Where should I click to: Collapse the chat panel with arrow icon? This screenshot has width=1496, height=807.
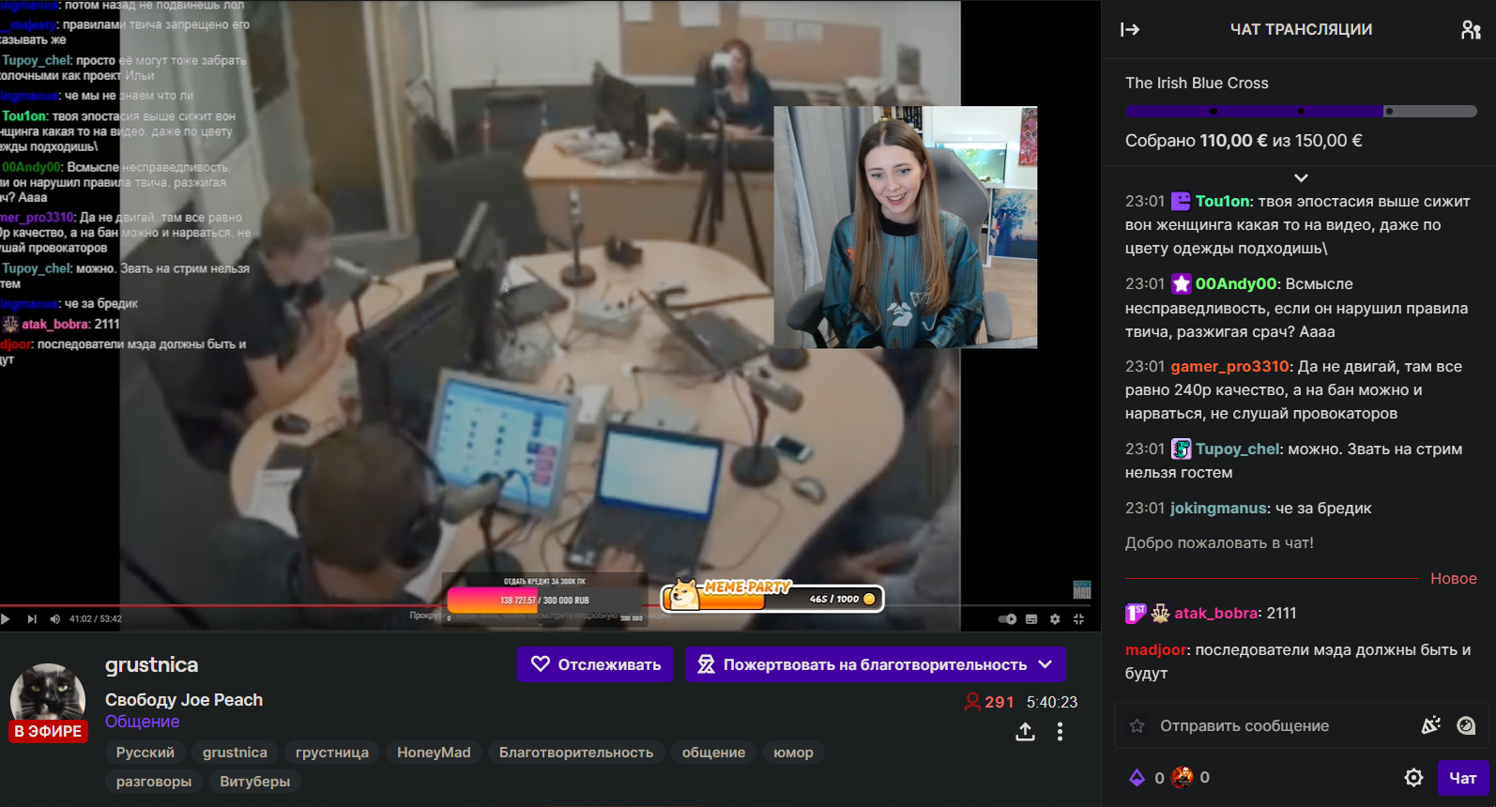point(1130,30)
